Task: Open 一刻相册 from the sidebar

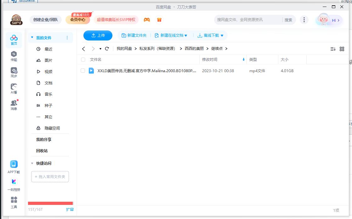Action: (14, 184)
